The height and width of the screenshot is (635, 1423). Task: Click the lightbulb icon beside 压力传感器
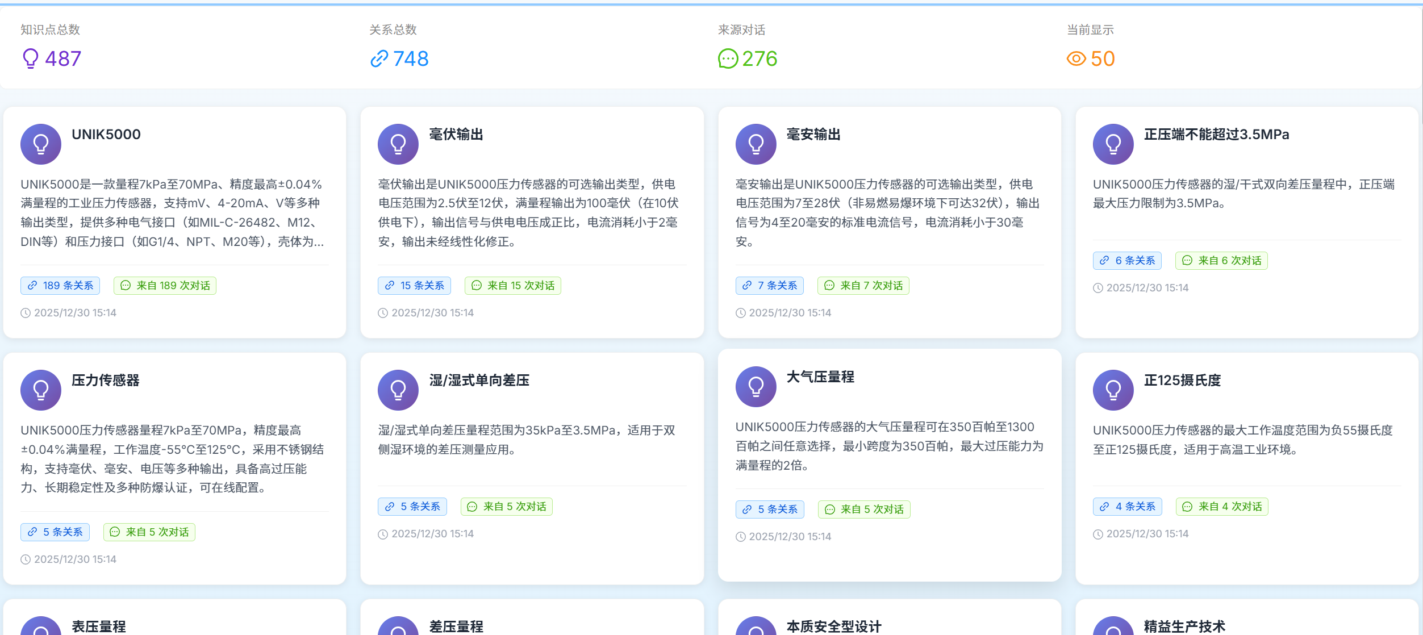[x=40, y=390]
